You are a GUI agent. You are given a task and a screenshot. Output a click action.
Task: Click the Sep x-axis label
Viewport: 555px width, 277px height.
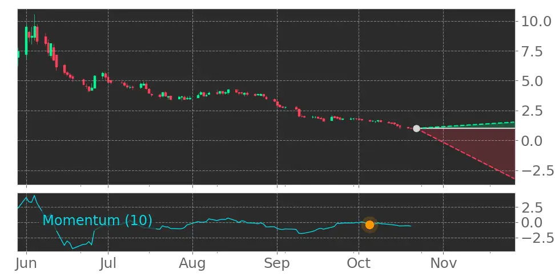coord(277,263)
